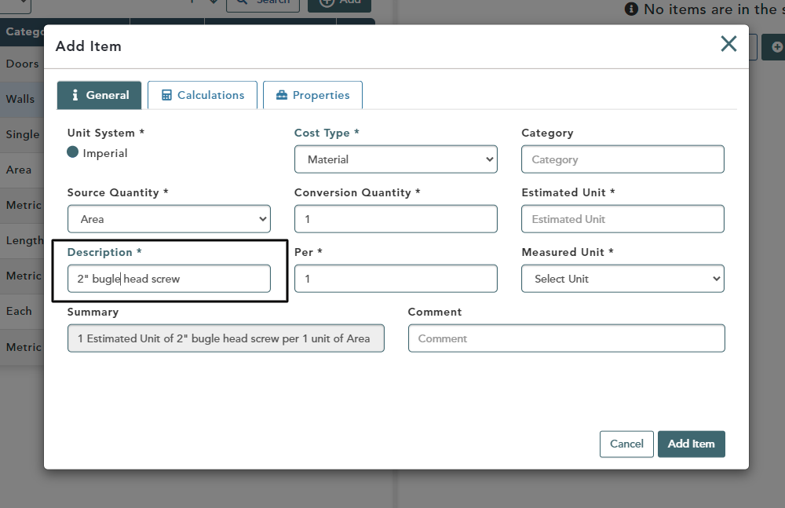785x508 pixels.
Task: Click the info icon beside No items message
Action: click(x=631, y=9)
